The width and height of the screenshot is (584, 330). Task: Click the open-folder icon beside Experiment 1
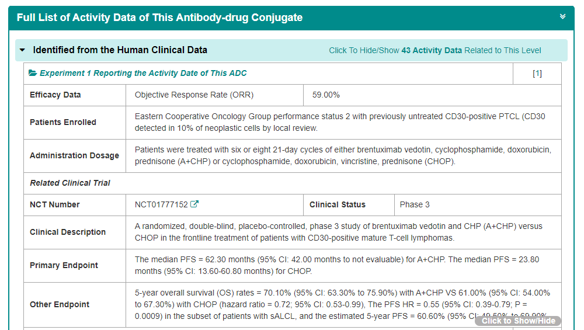[x=33, y=74]
